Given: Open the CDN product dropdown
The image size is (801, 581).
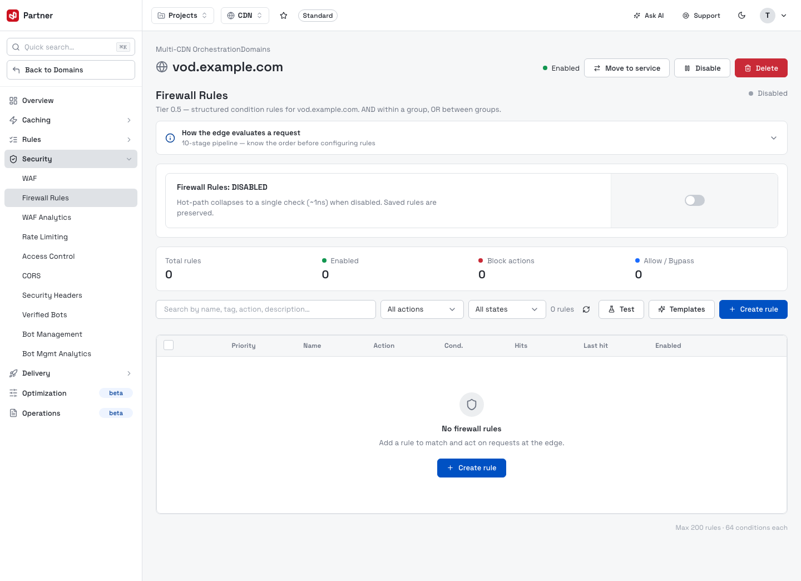Looking at the screenshot, I should click(245, 16).
